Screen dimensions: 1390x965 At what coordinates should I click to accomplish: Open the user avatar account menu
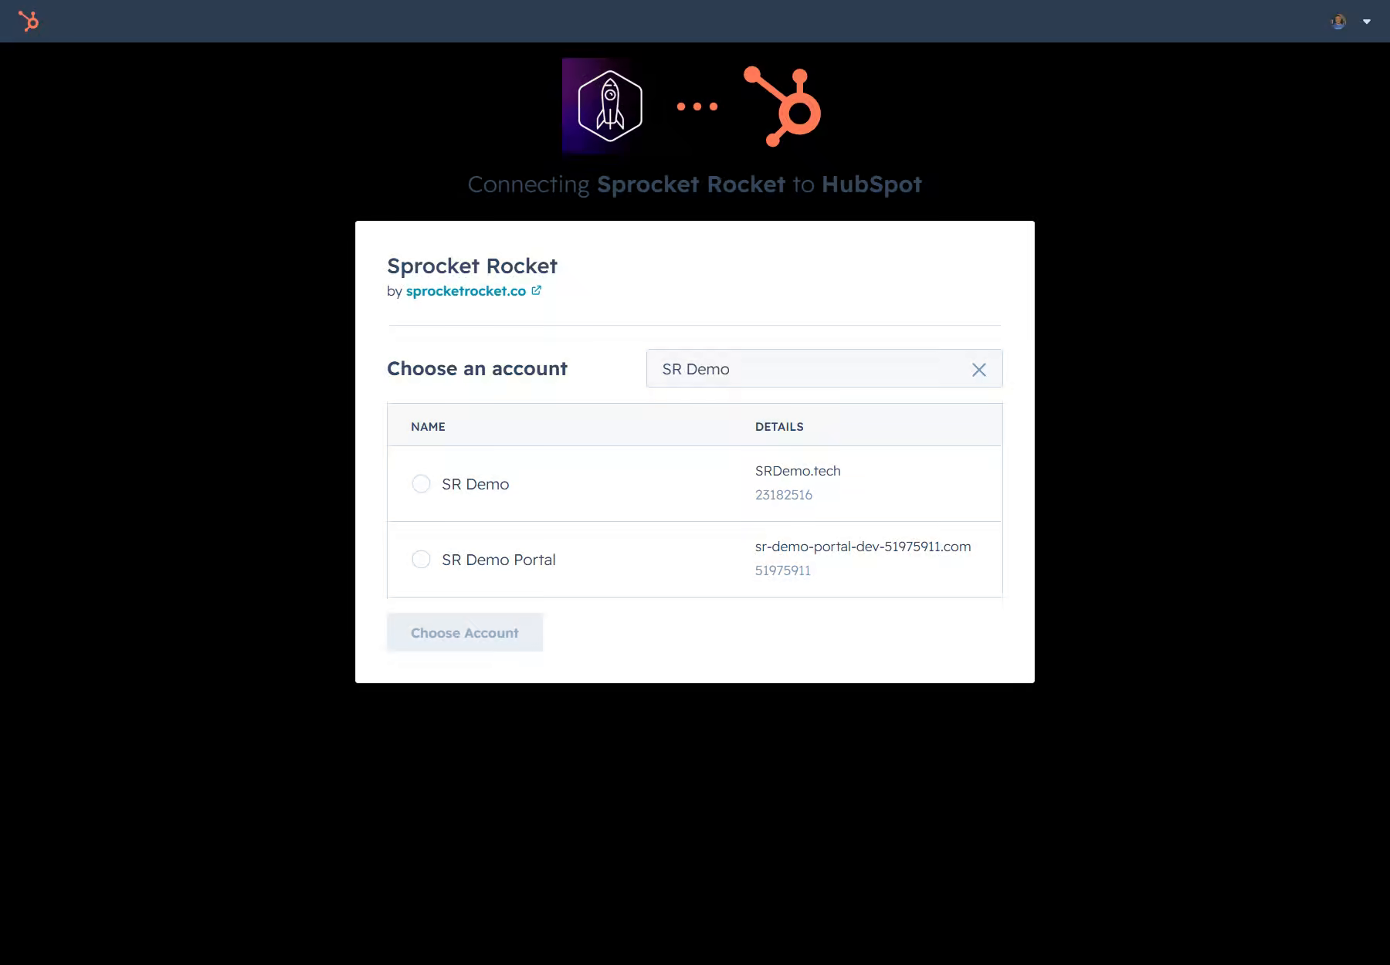click(x=1338, y=22)
